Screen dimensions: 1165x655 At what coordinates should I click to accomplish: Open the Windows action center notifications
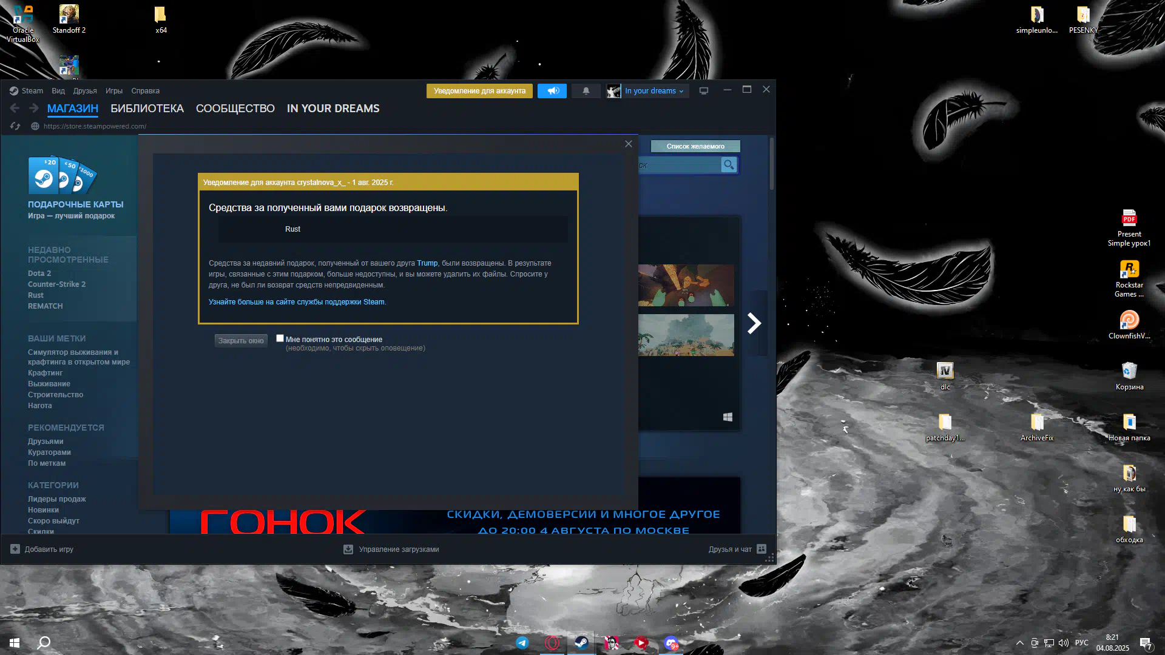coord(1146,643)
